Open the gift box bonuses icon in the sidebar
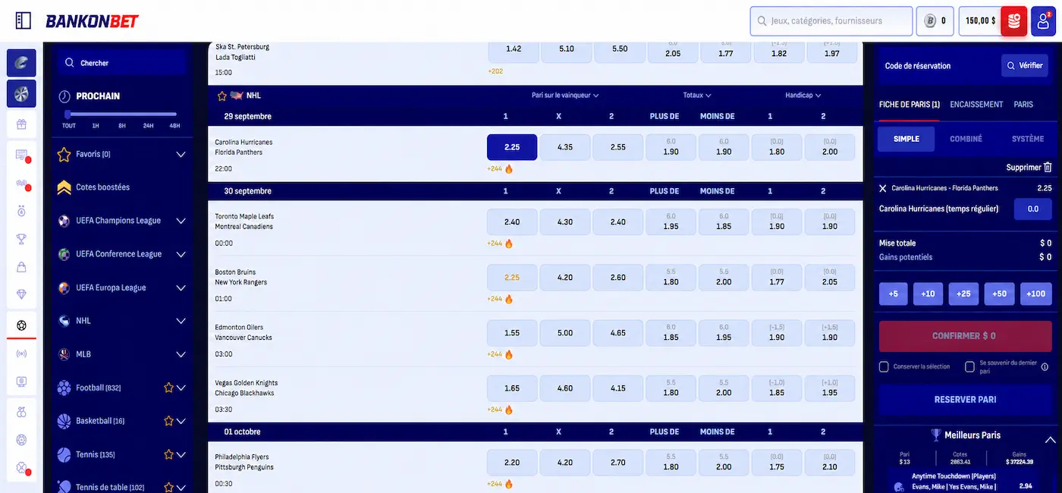1062x493 pixels. click(21, 124)
